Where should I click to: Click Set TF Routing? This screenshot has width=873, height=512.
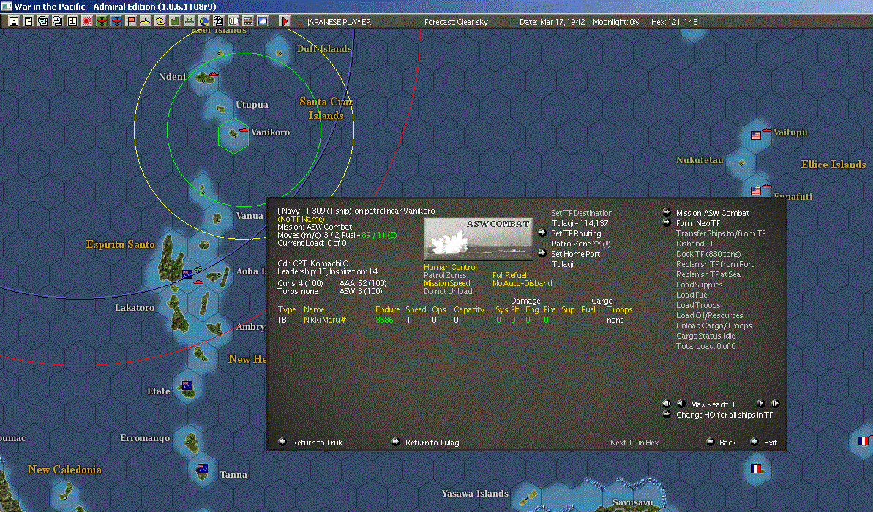(576, 233)
